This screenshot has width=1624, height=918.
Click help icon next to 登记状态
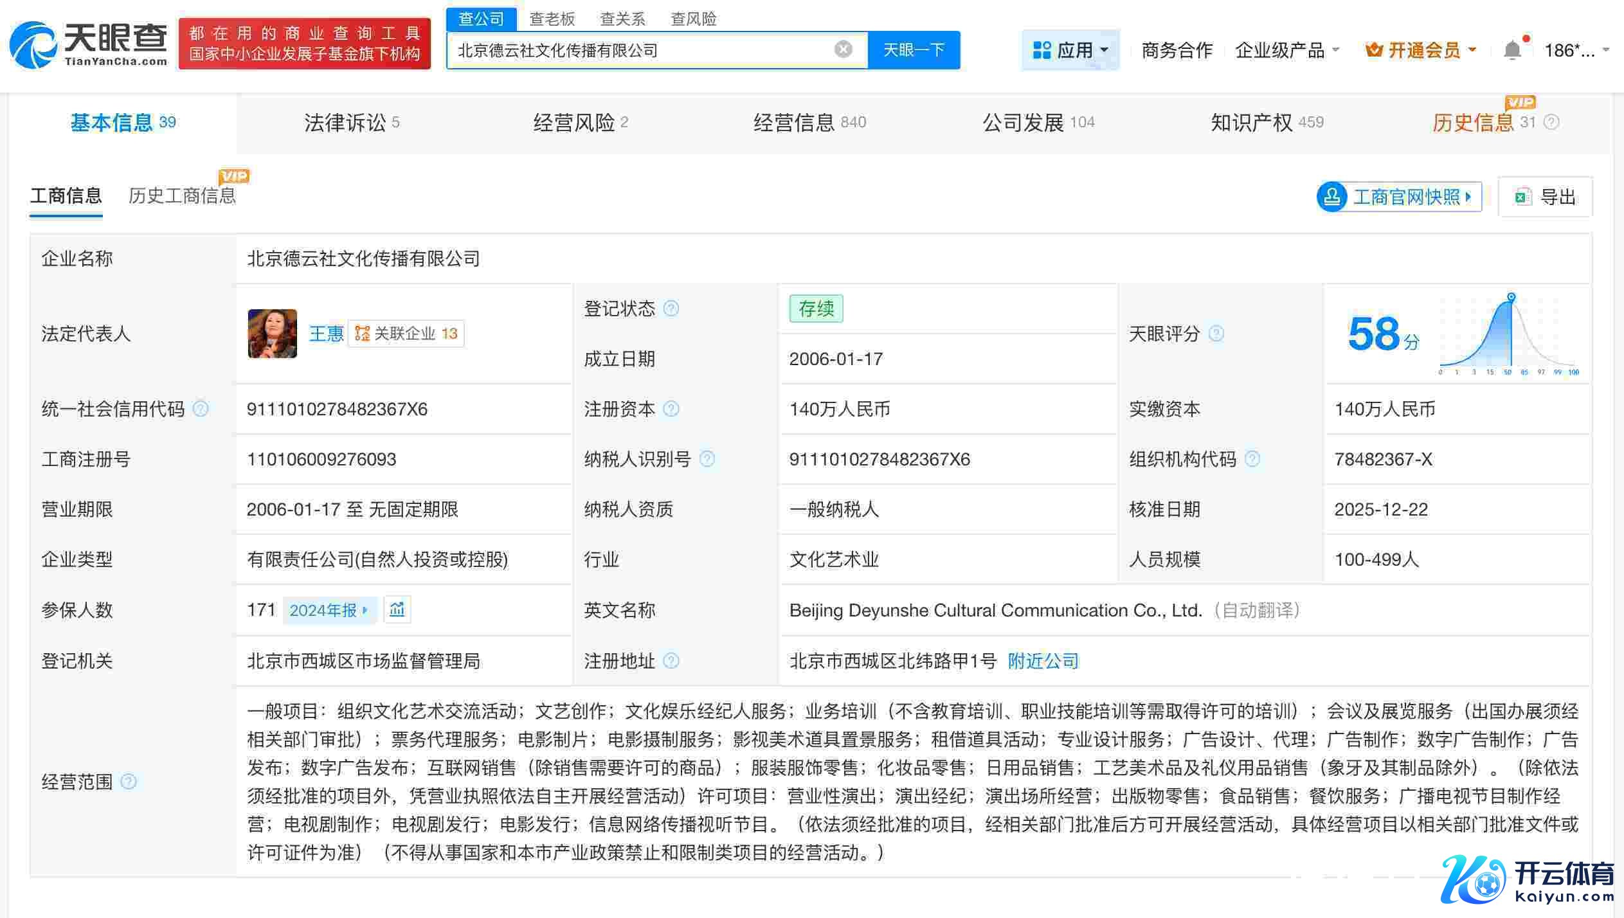pyautogui.click(x=671, y=309)
